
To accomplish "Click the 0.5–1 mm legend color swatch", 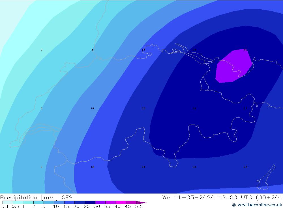I will pyautogui.click(x=18, y=202).
